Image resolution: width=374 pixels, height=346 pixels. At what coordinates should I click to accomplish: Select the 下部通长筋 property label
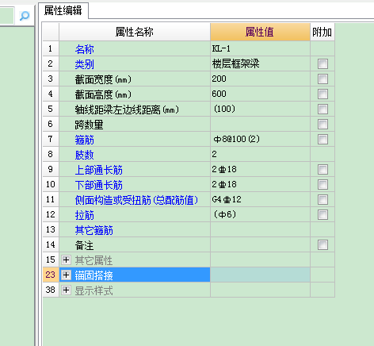pyautogui.click(x=99, y=185)
